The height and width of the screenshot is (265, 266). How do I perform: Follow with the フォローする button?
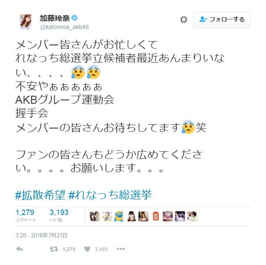click(222, 20)
